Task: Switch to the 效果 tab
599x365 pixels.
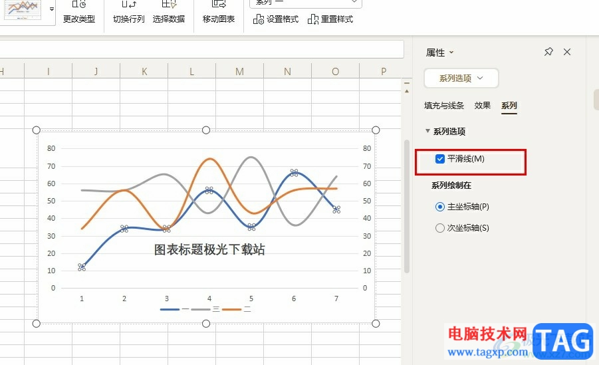Action: tap(482, 106)
